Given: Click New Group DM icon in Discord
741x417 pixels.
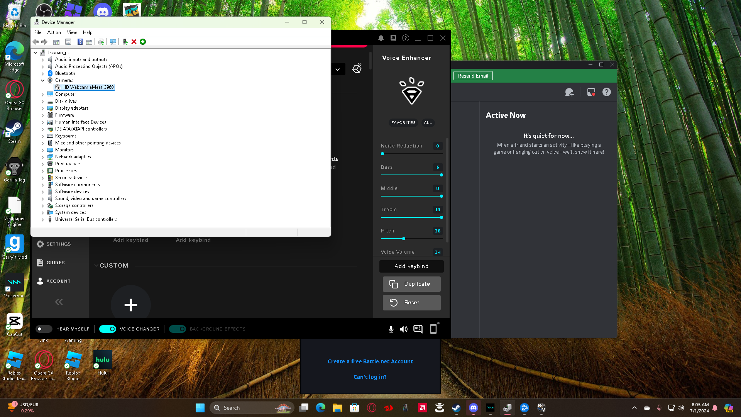Looking at the screenshot, I should [x=569, y=92].
